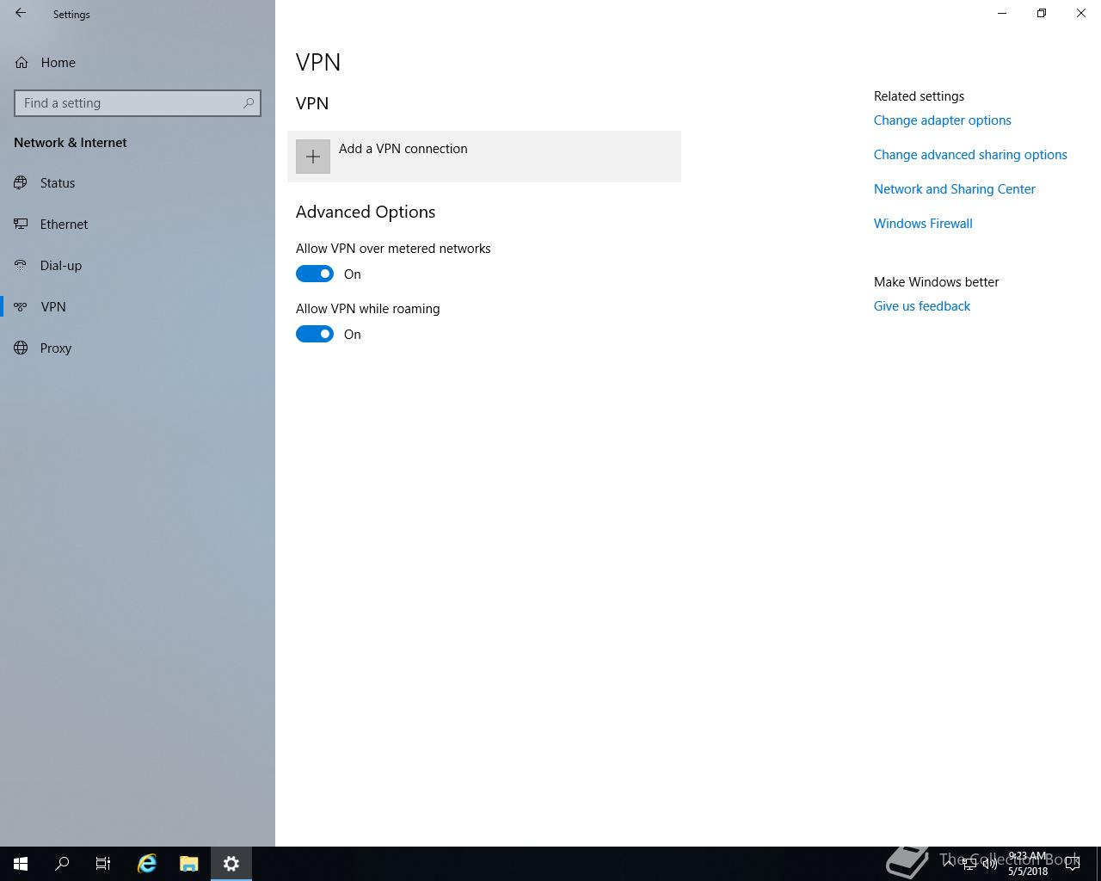Minimize the Settings window
The image size is (1101, 881).
[x=1002, y=14]
